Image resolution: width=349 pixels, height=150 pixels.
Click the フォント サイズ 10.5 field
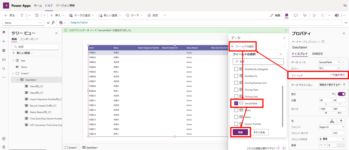[338, 133]
